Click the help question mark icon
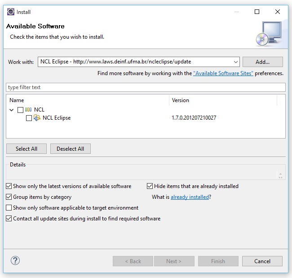 point(15,260)
